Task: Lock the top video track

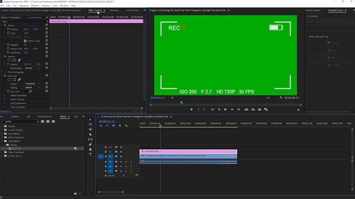Action: [105, 147]
